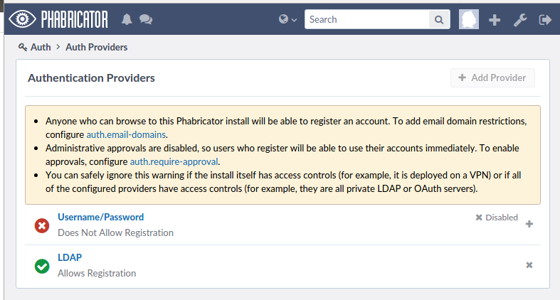Open the auth.email-domains config link
This screenshot has height=300, width=560.
point(126,134)
